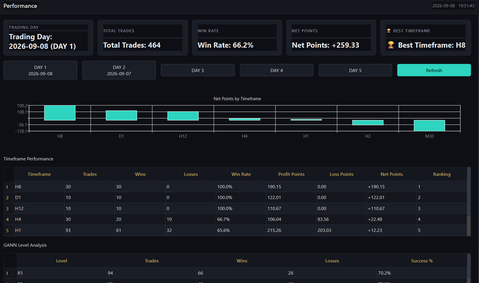Open the DAY 3 tab

(x=198, y=70)
